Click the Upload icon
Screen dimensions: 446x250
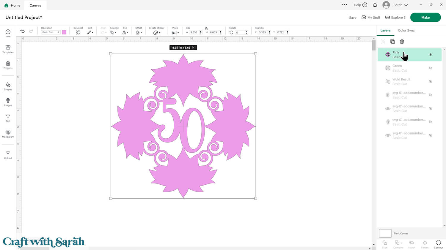[x=8, y=155]
